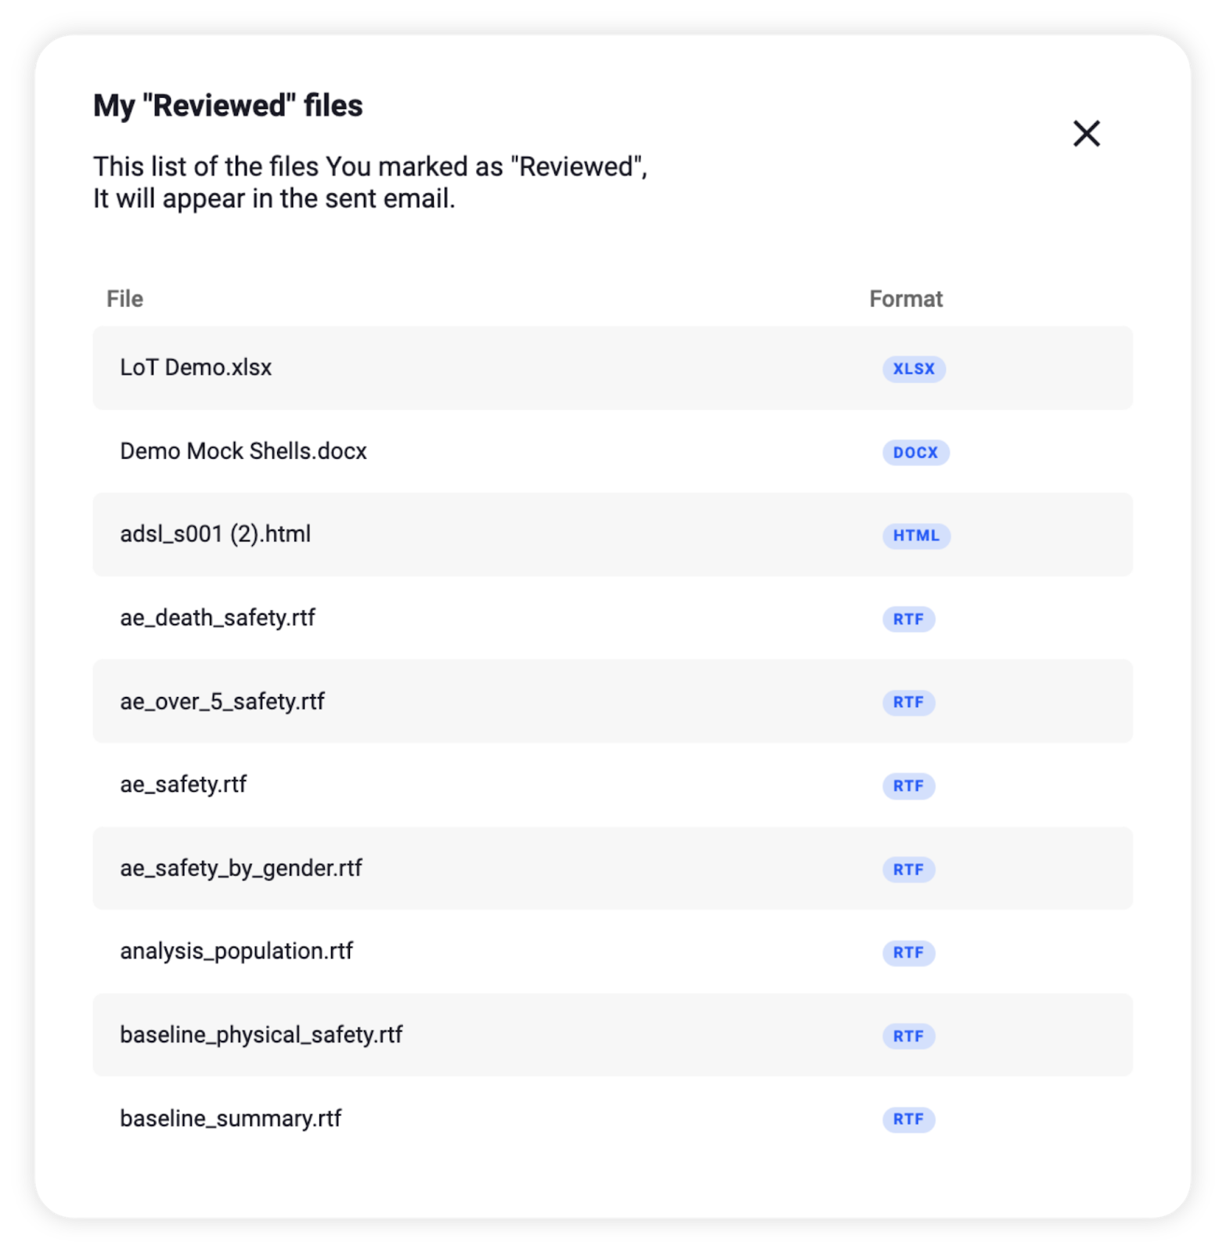Click the RTF badge beside baseline_summary.rtf
The height and width of the screenshot is (1253, 1226).
coord(907,1119)
